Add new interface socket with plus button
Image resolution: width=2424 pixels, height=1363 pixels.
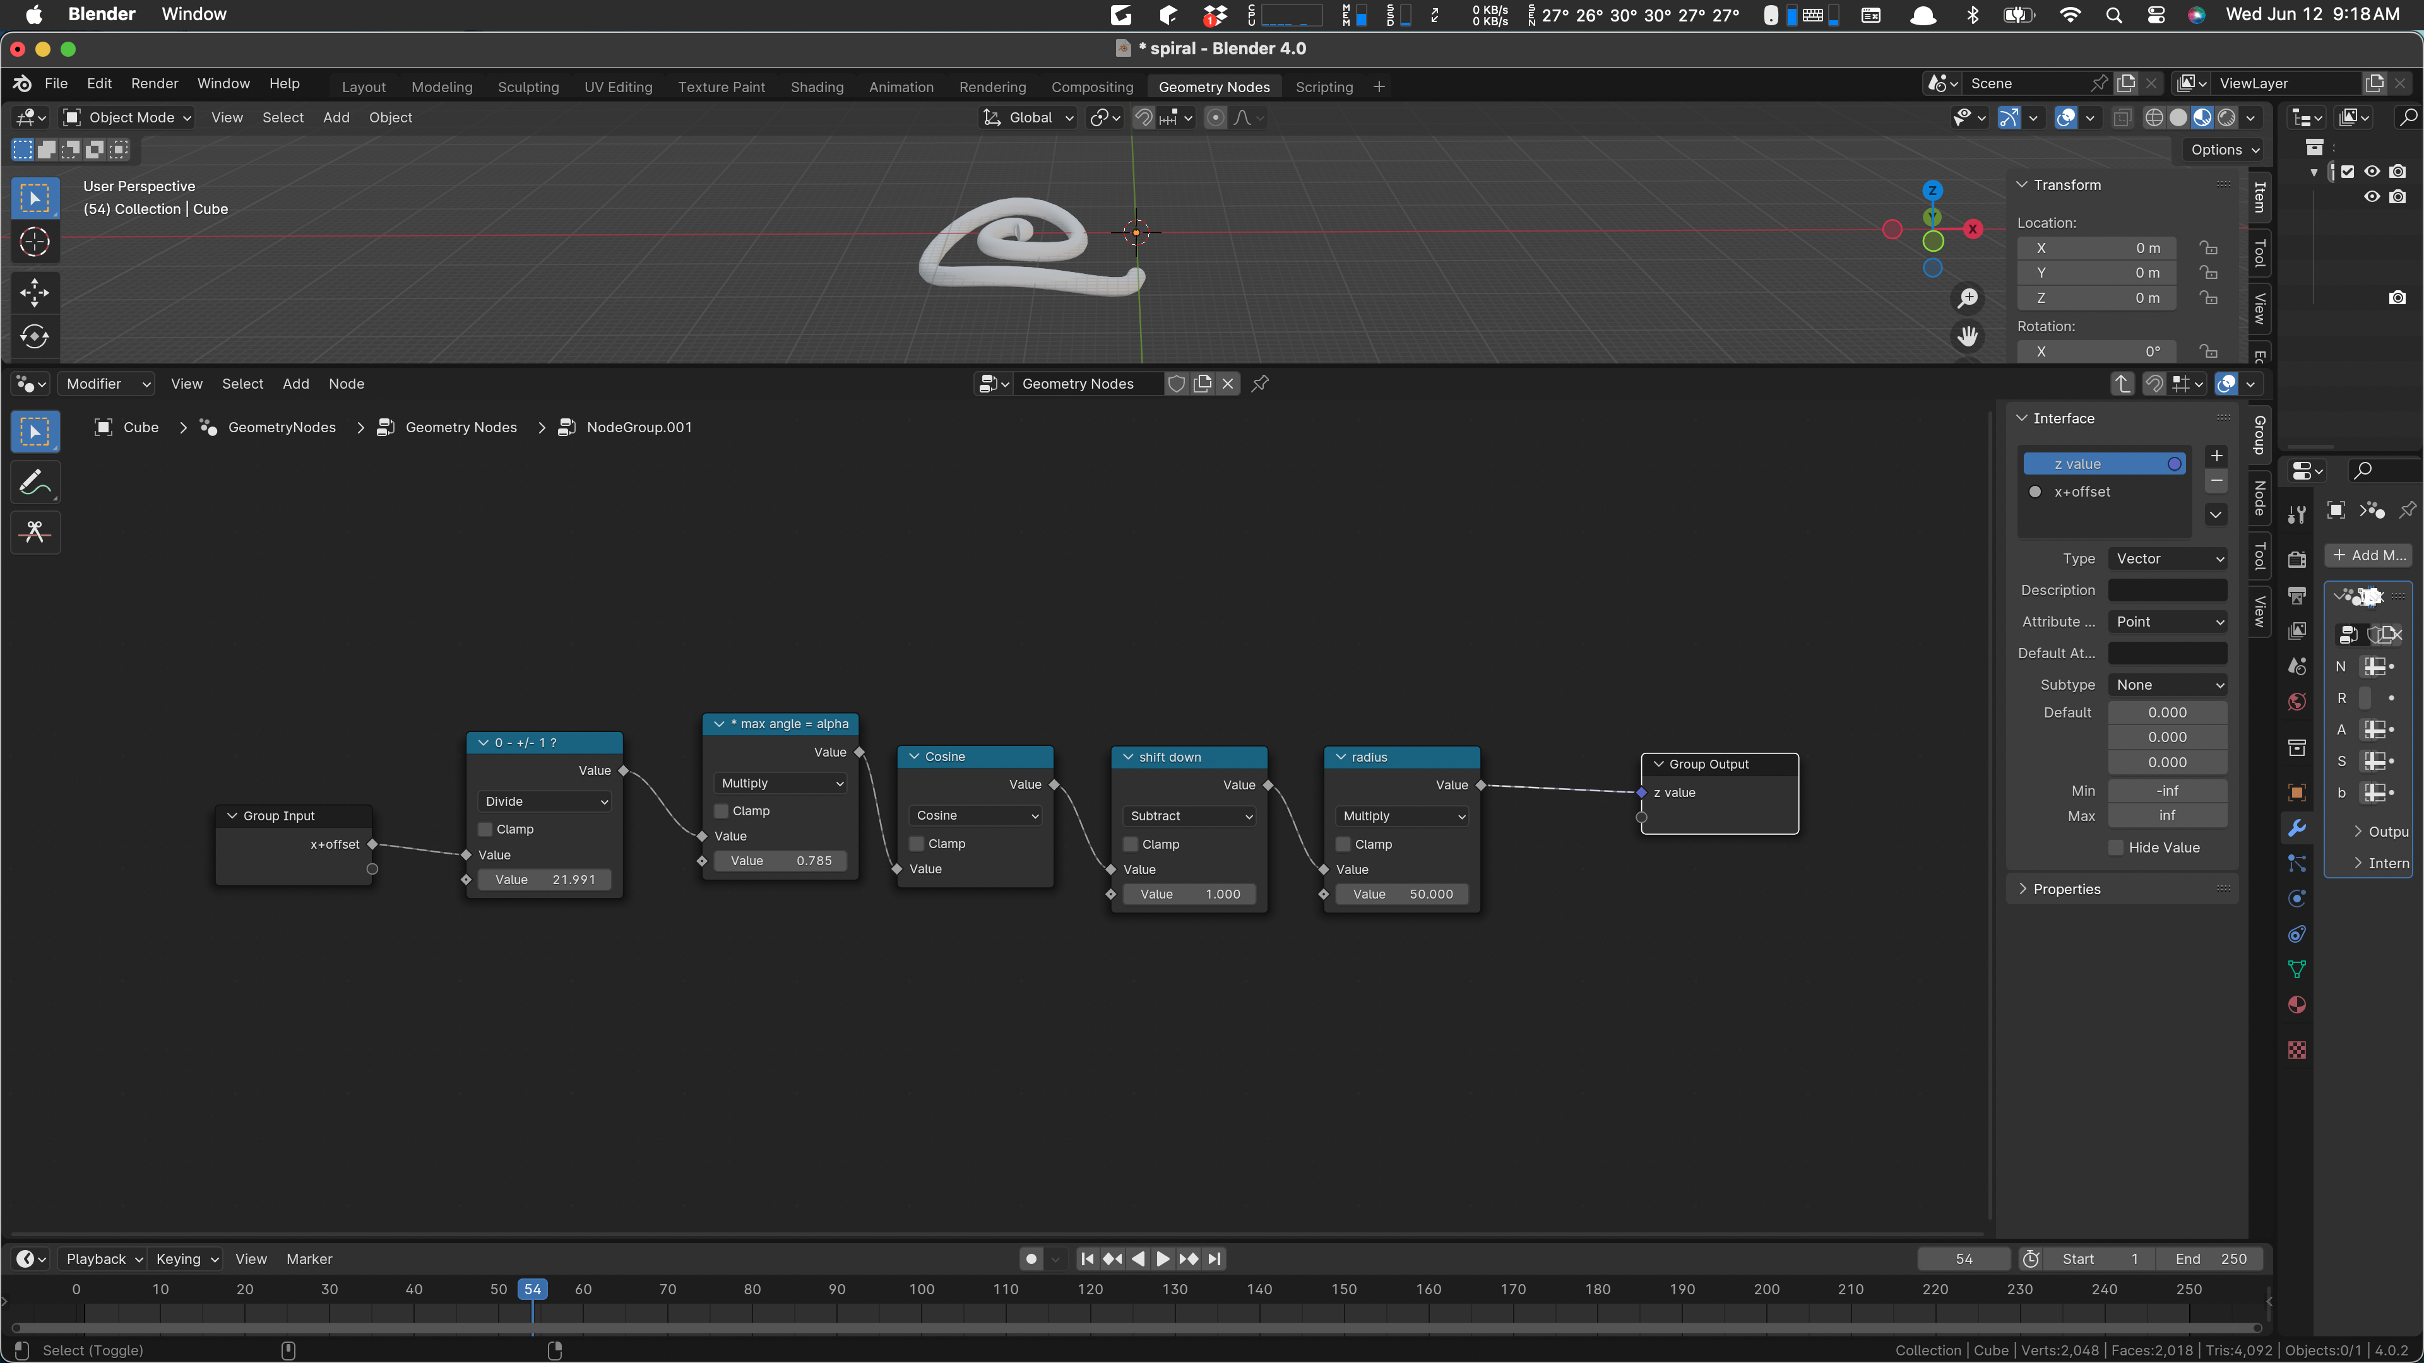pyautogui.click(x=2216, y=456)
